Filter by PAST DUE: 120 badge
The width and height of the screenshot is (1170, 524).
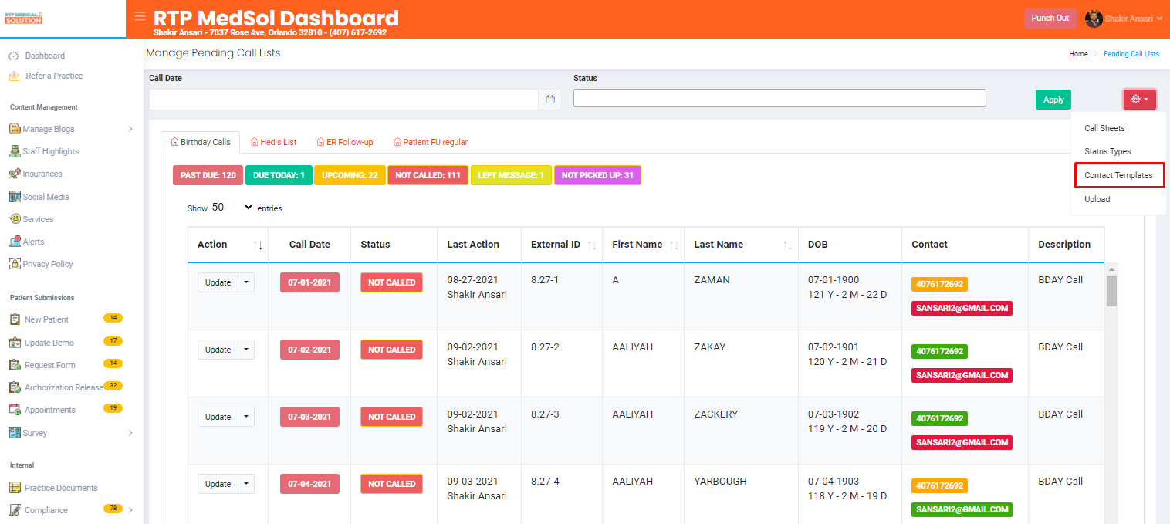pos(208,175)
